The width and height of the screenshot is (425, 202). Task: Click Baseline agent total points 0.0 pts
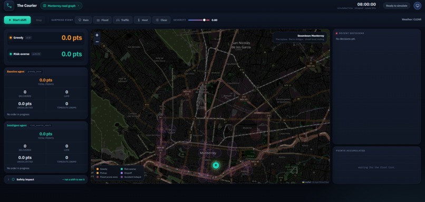46,80
